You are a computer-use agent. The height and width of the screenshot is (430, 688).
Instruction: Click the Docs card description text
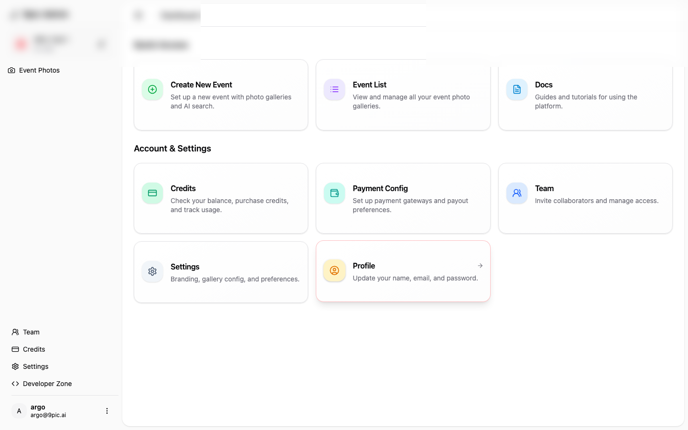(x=586, y=101)
